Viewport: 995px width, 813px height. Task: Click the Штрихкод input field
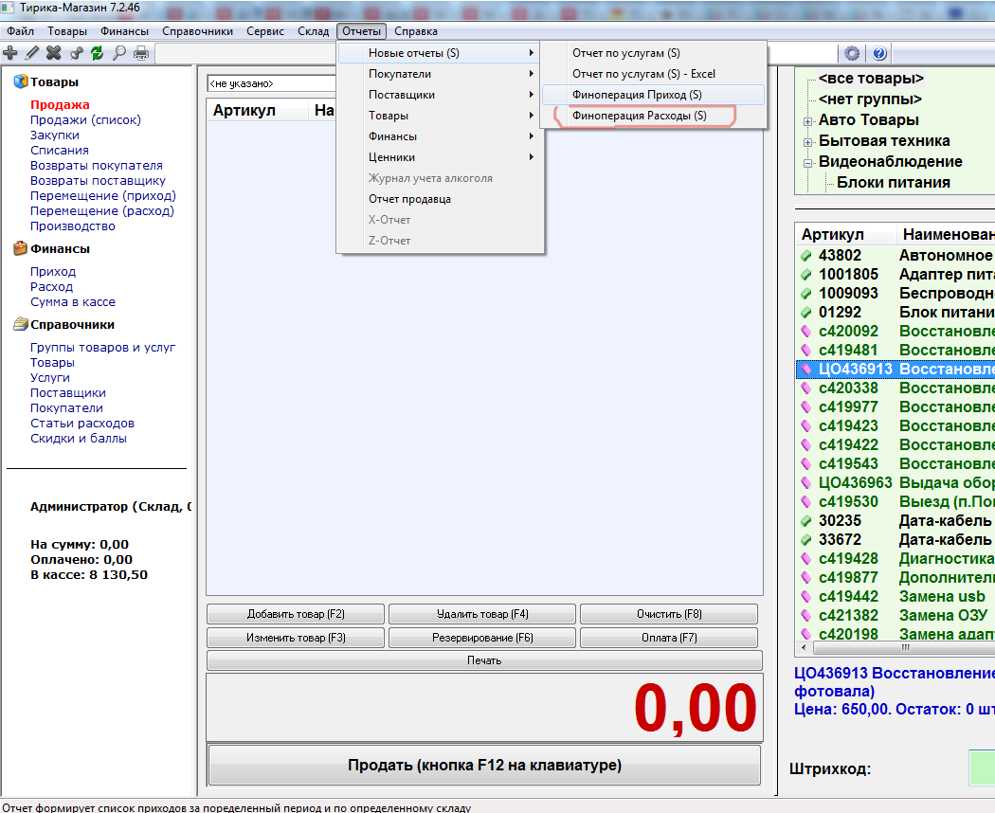[981, 768]
